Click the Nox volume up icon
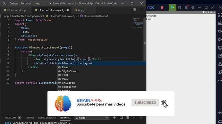This screenshot has width=222, height=124. (220, 31)
